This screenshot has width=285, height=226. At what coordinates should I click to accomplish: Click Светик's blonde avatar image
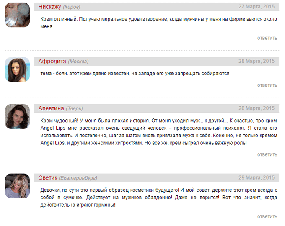(x=17, y=186)
